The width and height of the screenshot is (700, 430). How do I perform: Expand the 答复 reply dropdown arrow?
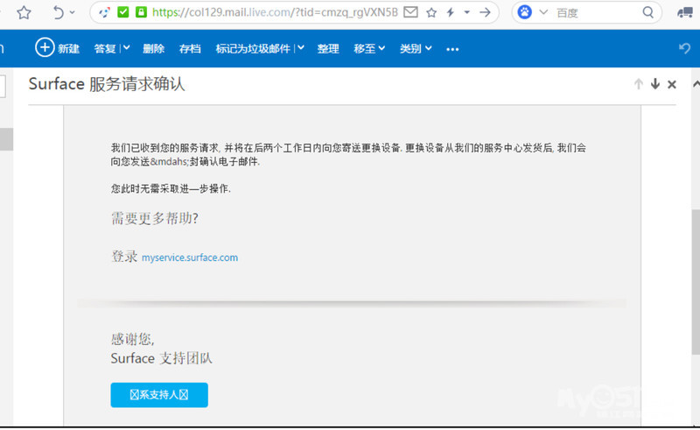click(x=126, y=48)
